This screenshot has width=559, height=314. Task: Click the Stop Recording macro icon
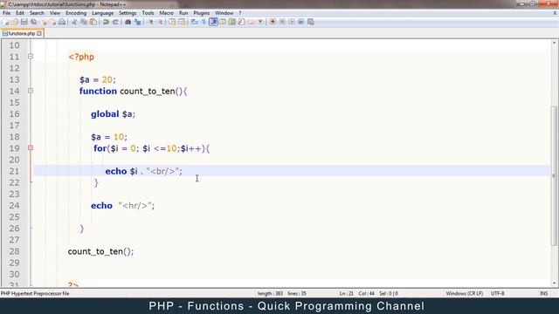pyautogui.click(x=282, y=22)
